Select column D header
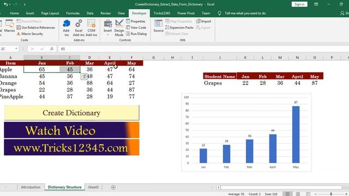 pos(89,58)
